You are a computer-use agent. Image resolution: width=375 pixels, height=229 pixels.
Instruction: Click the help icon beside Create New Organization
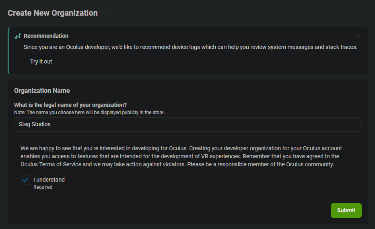107,14
